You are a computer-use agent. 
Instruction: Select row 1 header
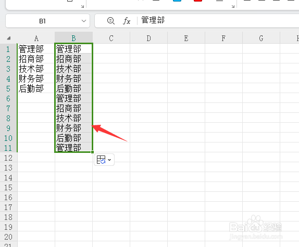[8, 49]
